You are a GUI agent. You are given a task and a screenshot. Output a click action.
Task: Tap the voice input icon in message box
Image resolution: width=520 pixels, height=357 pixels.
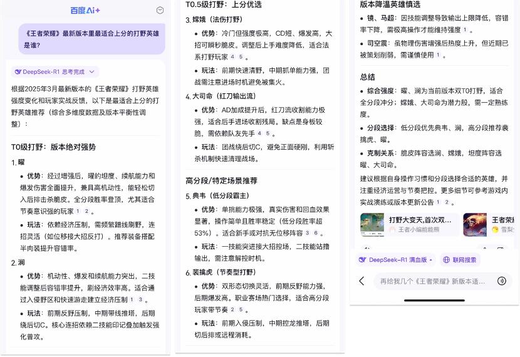pyautogui.click(x=502, y=281)
